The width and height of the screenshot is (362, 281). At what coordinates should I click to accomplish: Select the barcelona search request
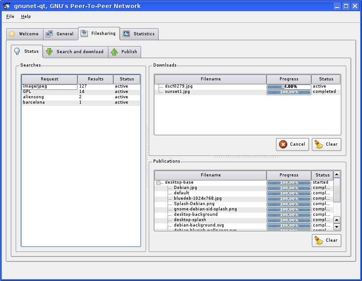tap(34, 102)
